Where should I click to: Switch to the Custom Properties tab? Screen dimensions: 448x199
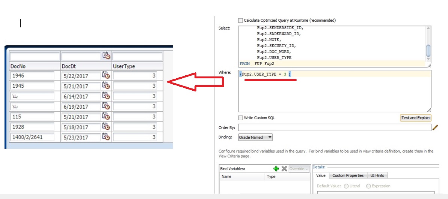pyautogui.click(x=348, y=175)
